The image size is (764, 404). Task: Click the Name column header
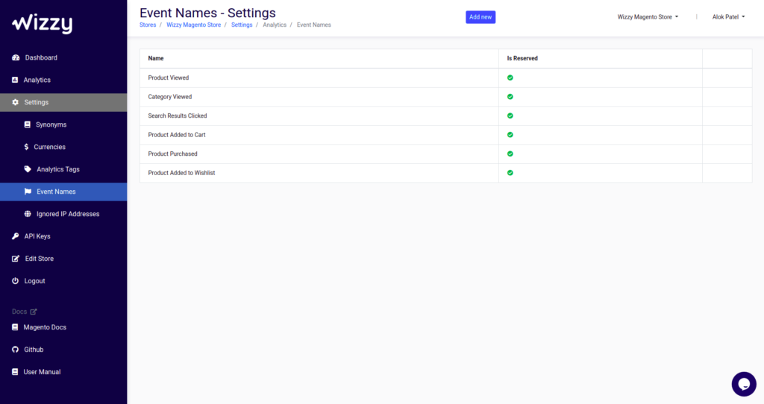coord(156,58)
